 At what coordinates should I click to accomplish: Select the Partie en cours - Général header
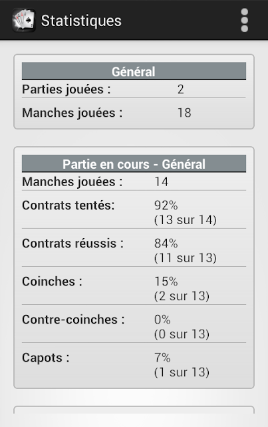click(134, 164)
